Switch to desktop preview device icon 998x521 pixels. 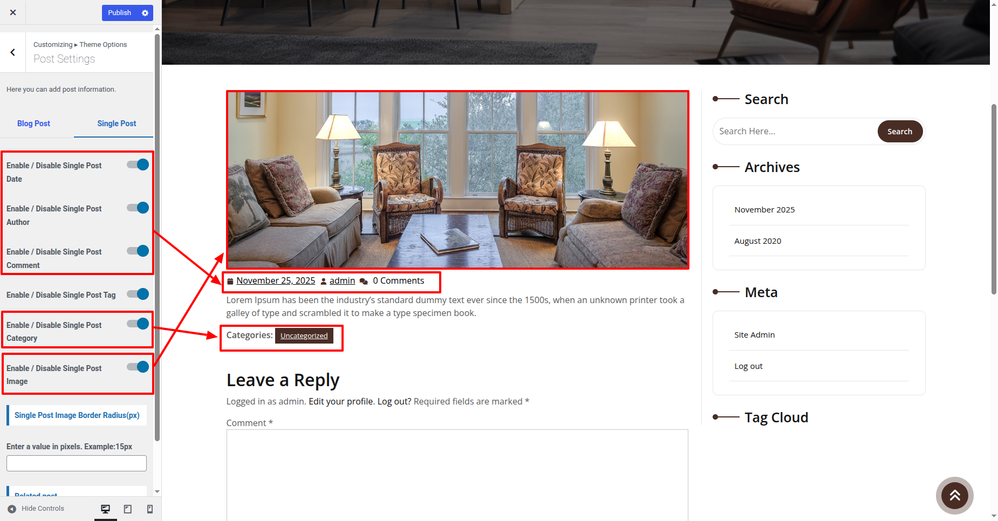pos(106,509)
